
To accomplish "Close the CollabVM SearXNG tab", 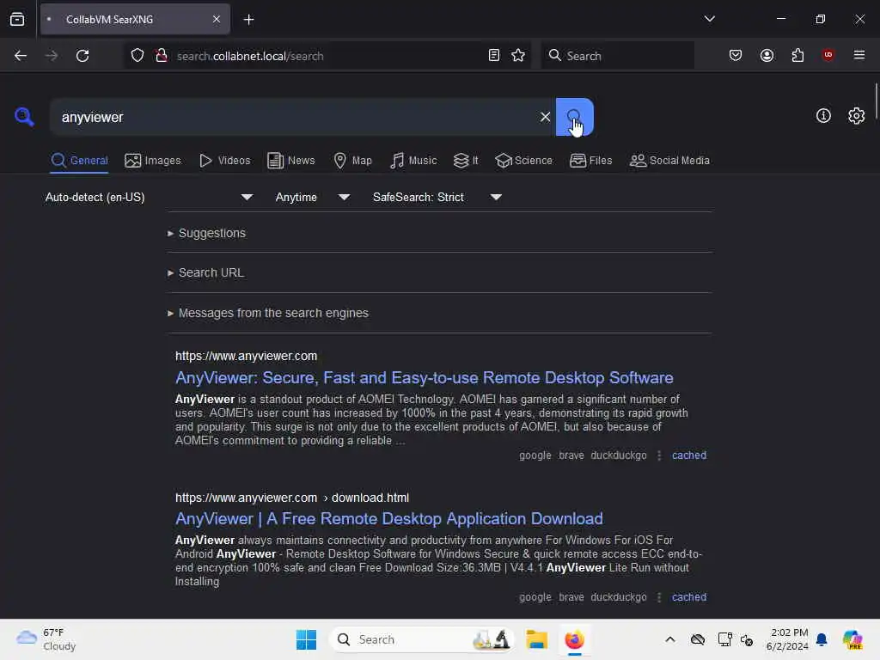I will [x=217, y=20].
